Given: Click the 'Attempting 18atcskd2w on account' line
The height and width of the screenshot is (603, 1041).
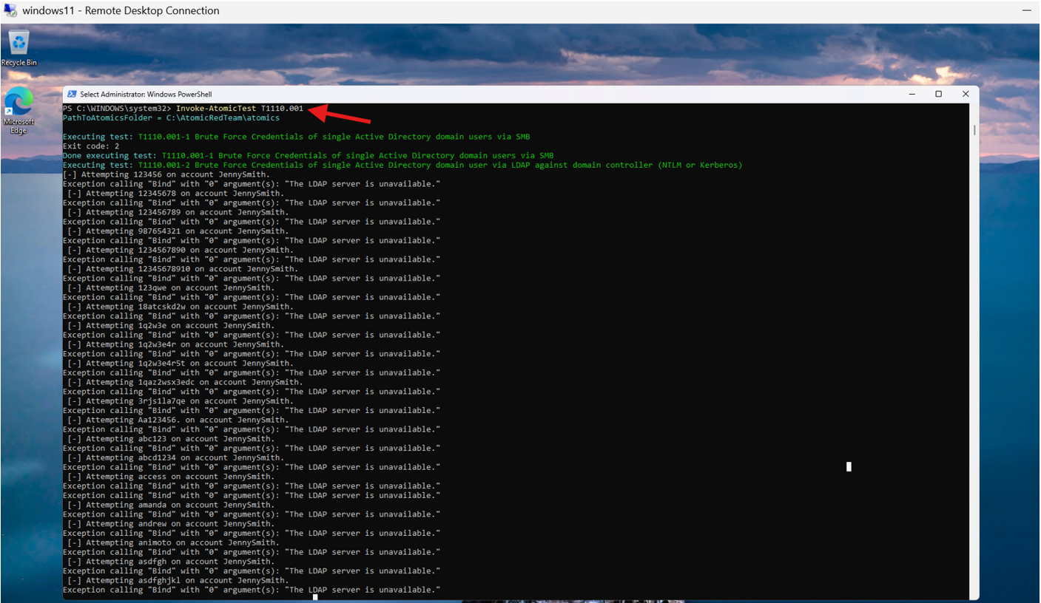Looking at the screenshot, I should tap(180, 307).
